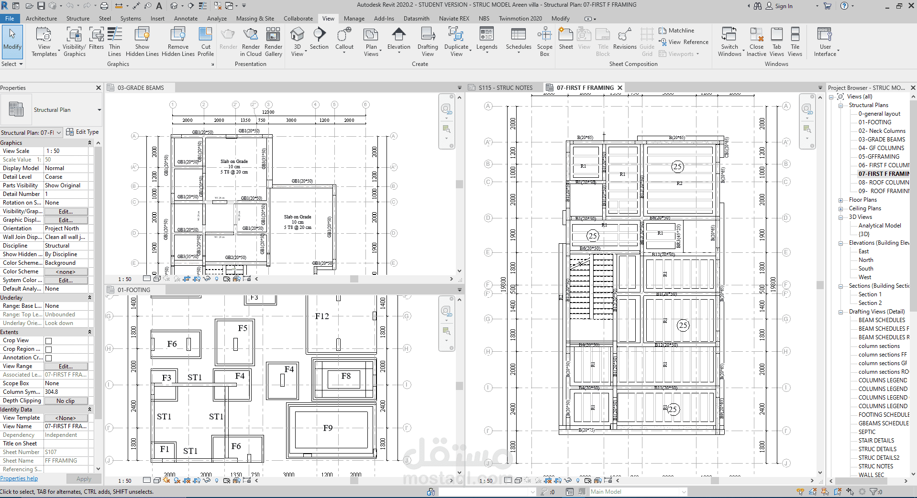Click the Tab Views tool
This screenshot has width=917, height=498.
(777, 42)
